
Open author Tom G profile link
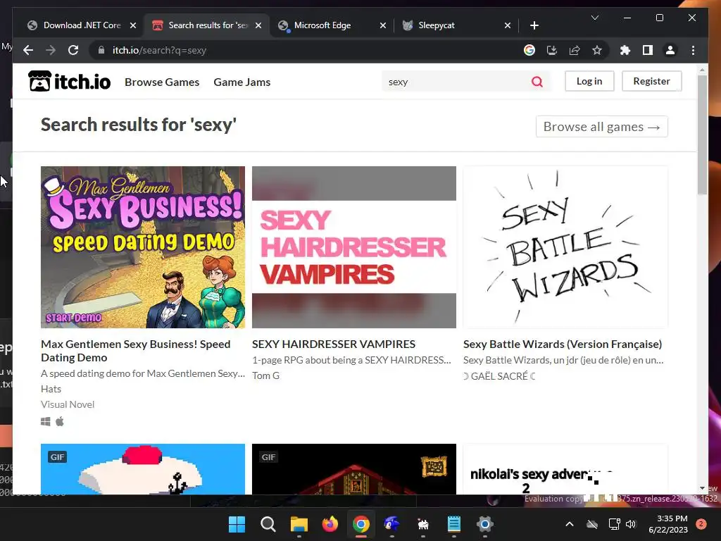pyautogui.click(x=265, y=375)
